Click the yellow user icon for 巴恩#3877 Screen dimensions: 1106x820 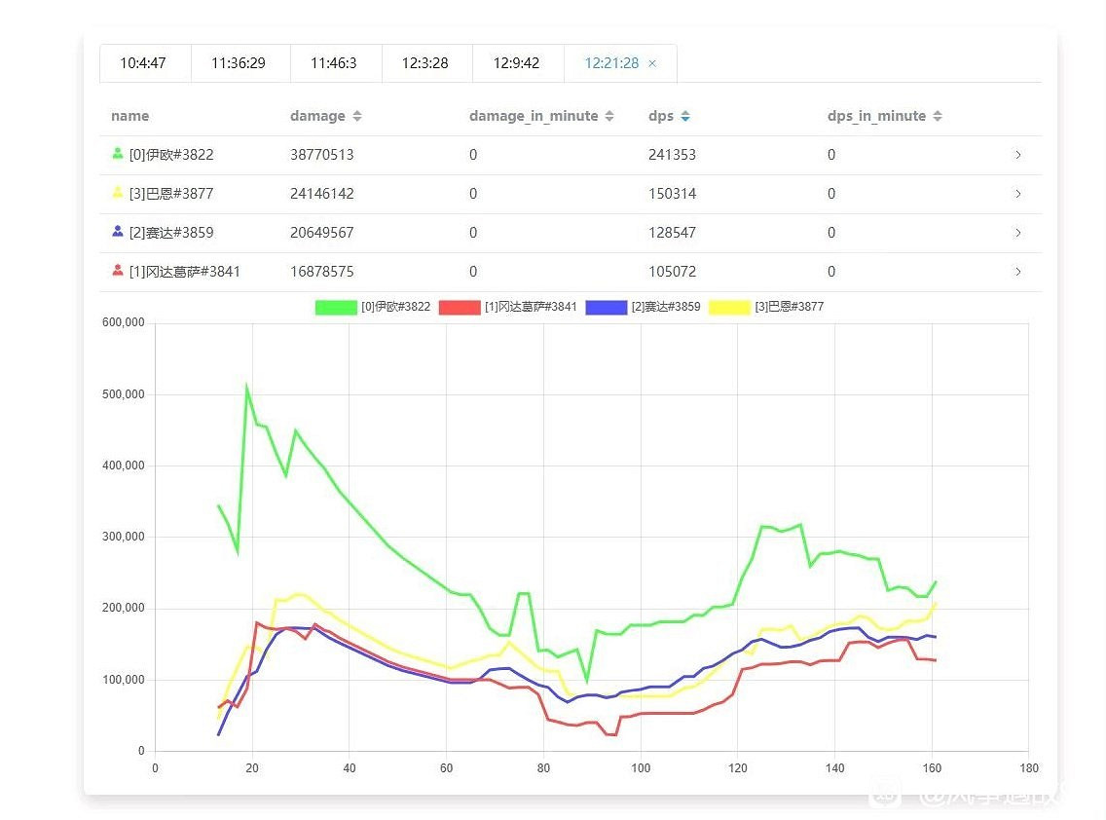(118, 193)
